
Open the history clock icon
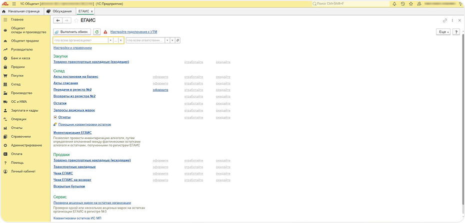coord(402,4)
